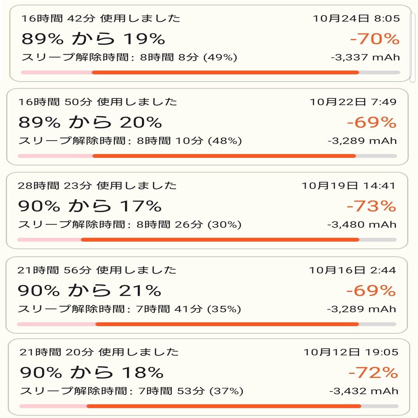Viewport: 418px width, 418px height.
Task: Click the -73% battery drop value
Action: [371, 207]
